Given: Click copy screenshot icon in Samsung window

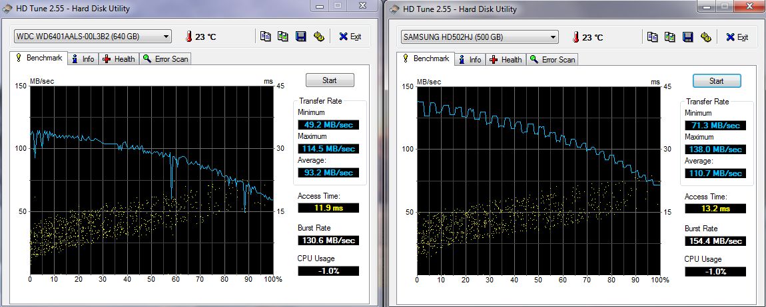Looking at the screenshot, I should 669,37.
